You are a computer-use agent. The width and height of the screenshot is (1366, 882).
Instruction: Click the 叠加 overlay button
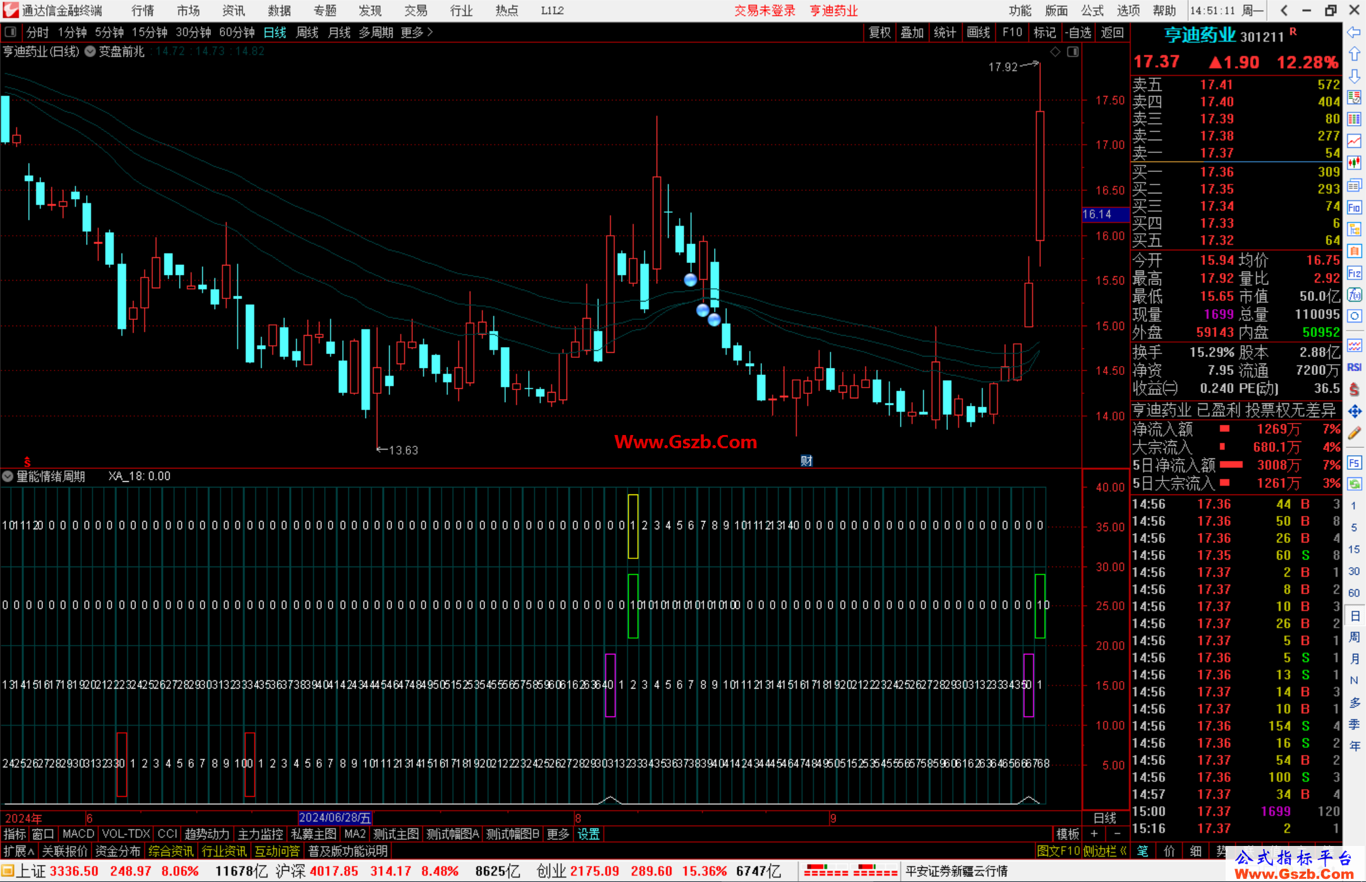coord(912,32)
